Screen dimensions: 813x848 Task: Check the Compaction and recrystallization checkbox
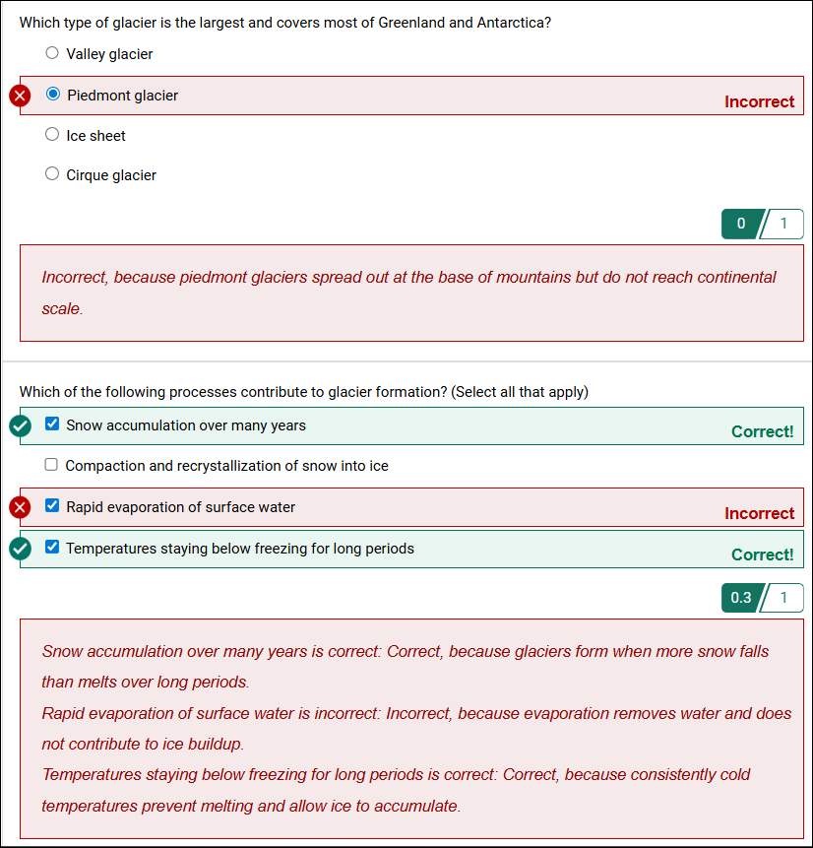coord(51,464)
